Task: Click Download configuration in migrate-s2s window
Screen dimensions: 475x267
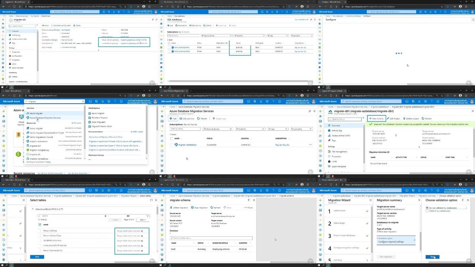Action: pyautogui.click(x=61, y=26)
